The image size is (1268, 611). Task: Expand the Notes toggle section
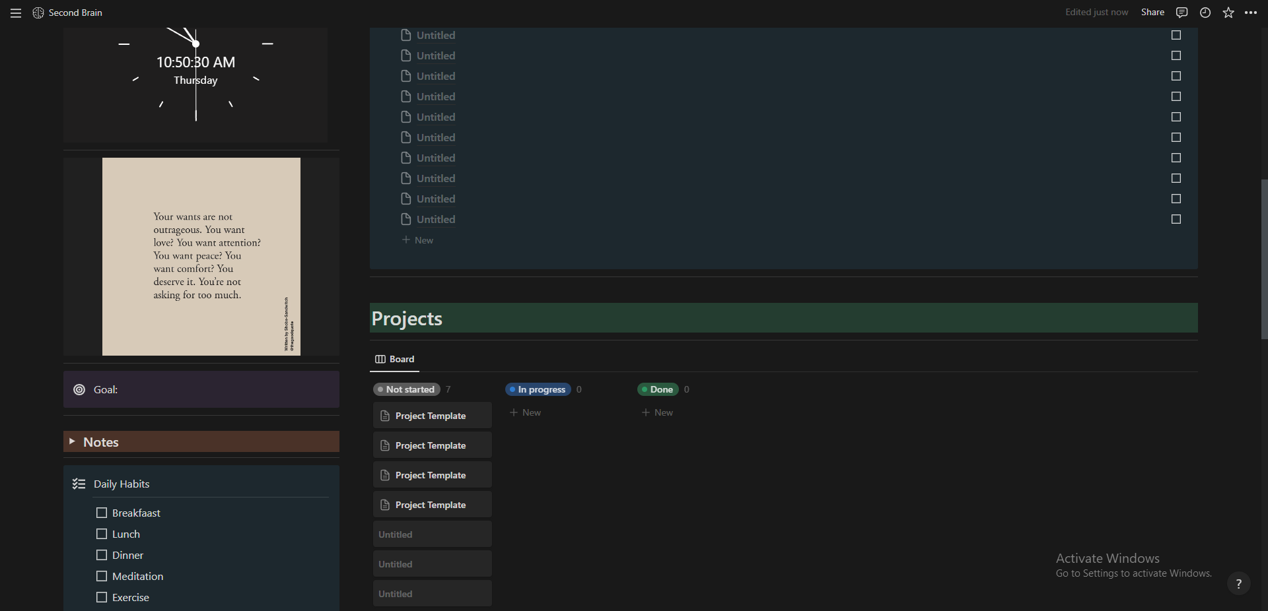(72, 441)
